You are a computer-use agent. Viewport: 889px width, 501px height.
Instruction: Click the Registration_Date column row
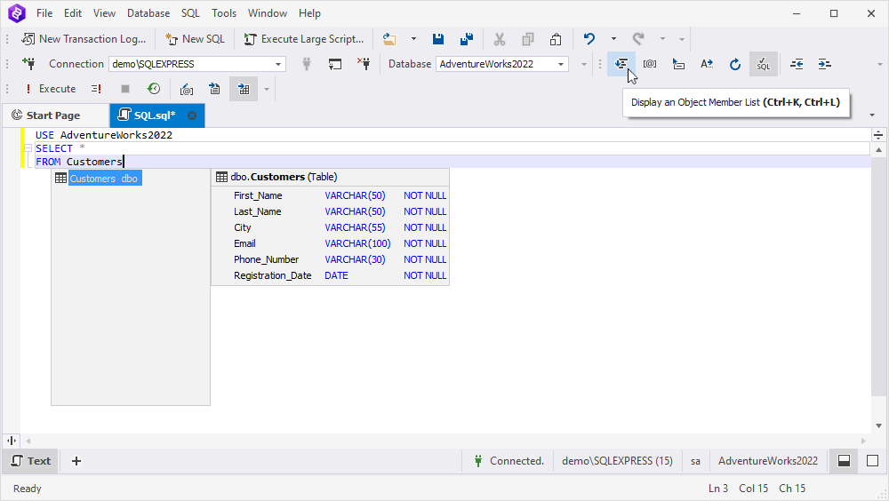tap(330, 275)
